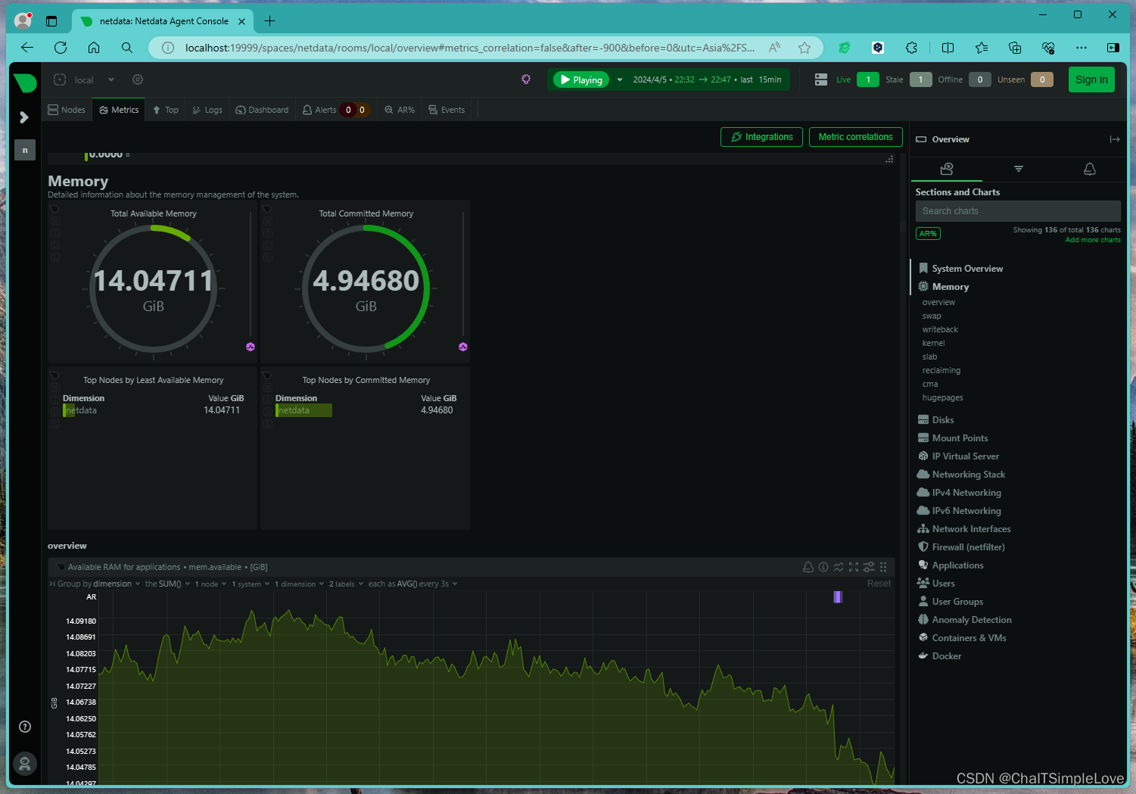Open the Applications section
The height and width of the screenshot is (794, 1136).
click(958, 565)
